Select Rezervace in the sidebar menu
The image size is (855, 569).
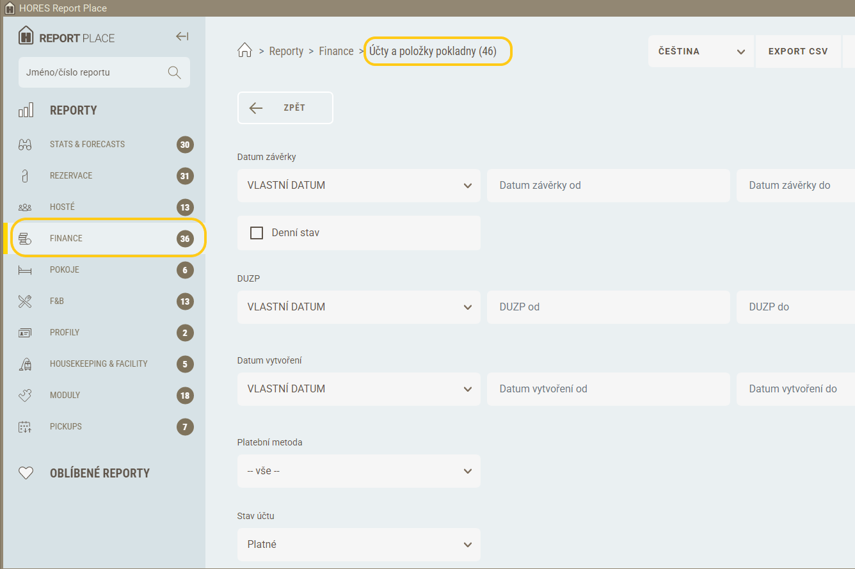(71, 175)
